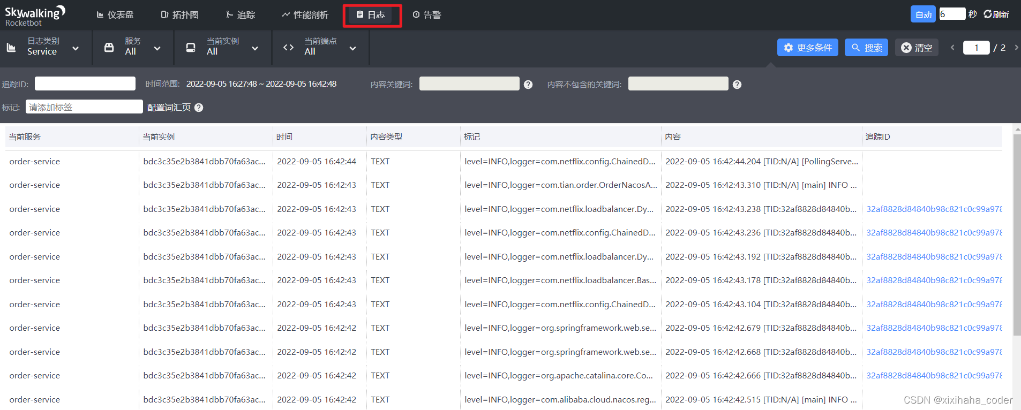
Task: Click the 搜索 search button
Action: [867, 48]
